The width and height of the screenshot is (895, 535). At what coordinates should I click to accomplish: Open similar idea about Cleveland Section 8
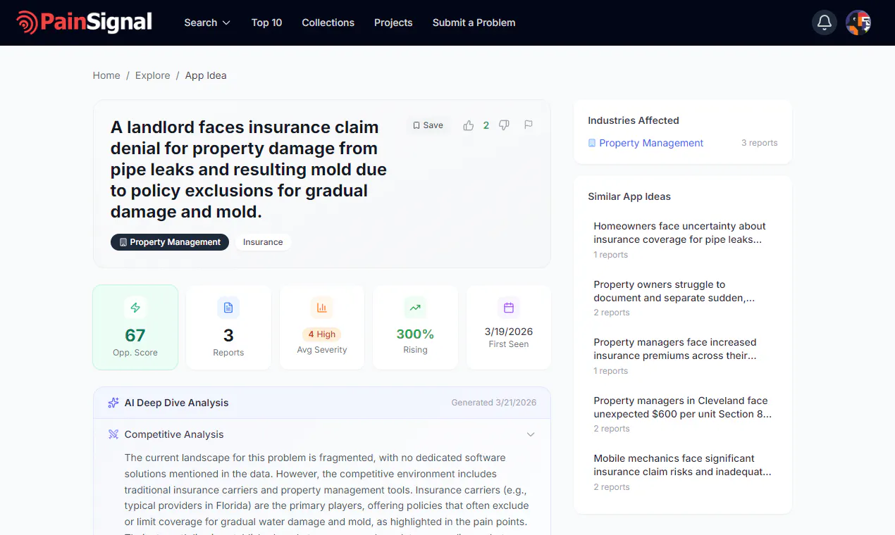pyautogui.click(x=683, y=414)
